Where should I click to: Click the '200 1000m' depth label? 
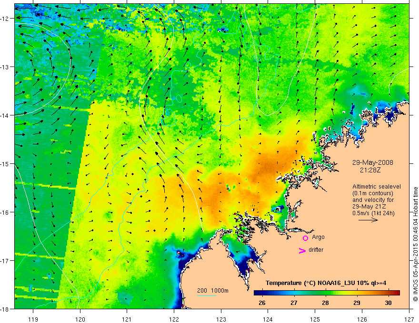pos(213,291)
